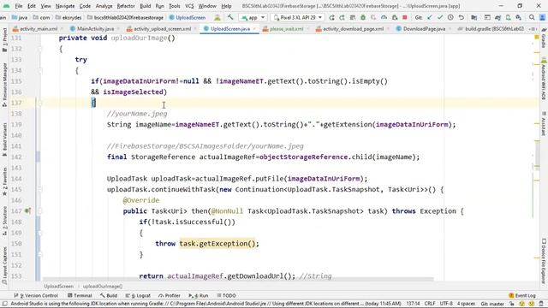This screenshot has width=548, height=308.
Task: Click the editor horizontal scrollbar
Action: (238, 279)
